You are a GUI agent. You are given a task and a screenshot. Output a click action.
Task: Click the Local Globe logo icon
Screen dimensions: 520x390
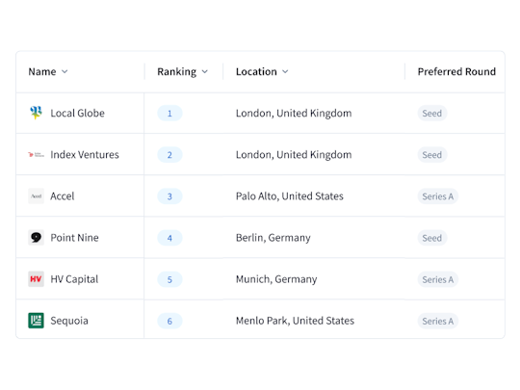(x=36, y=113)
